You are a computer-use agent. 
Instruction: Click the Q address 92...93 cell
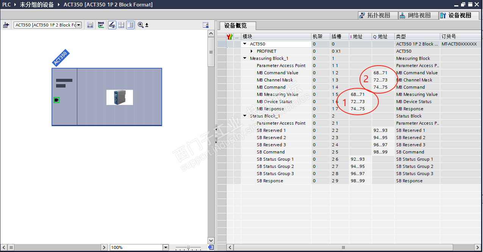pos(383,130)
